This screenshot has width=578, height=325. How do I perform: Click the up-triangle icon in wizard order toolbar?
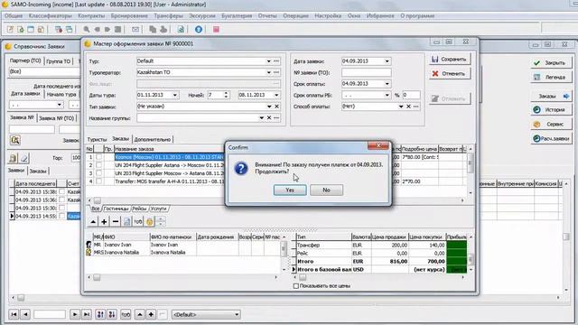coord(93,221)
